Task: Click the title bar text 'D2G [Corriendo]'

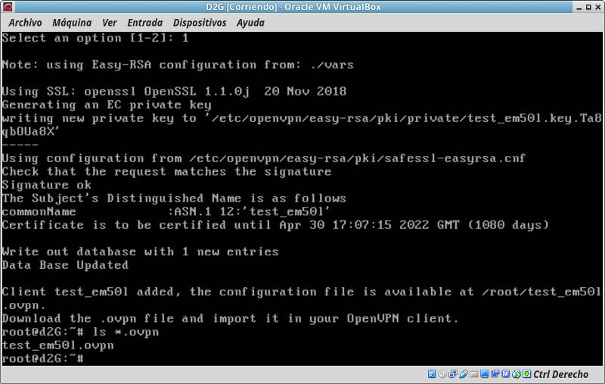Action: pyautogui.click(x=241, y=7)
